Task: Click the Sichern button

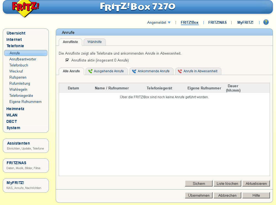Action: (199, 183)
